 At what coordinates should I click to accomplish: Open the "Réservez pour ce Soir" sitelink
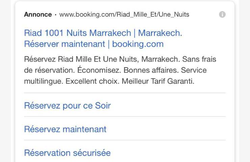pos(67,106)
